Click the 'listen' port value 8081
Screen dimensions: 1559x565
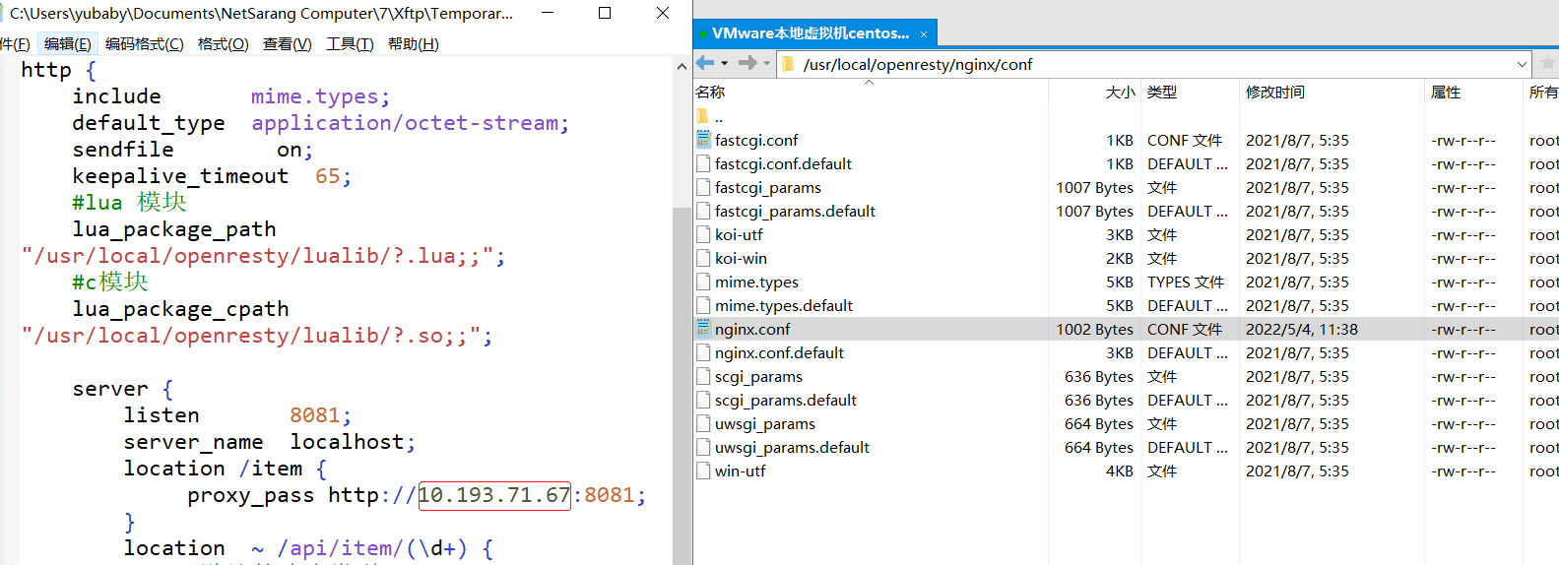[314, 415]
